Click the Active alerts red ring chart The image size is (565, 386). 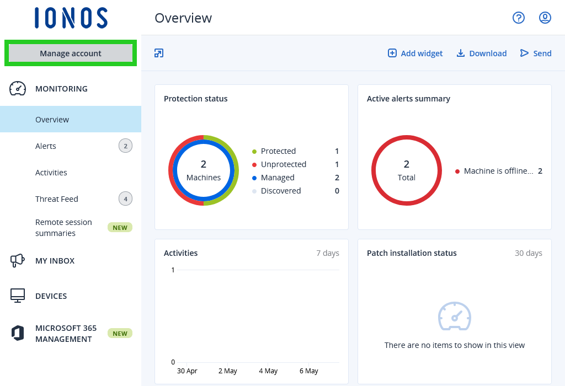(407, 170)
